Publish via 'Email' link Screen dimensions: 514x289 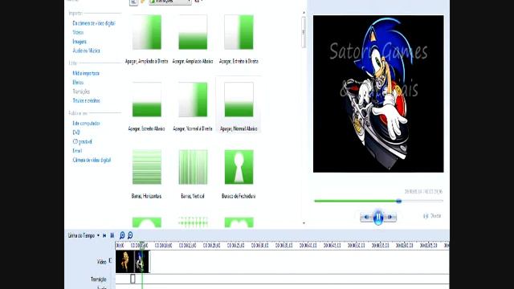pos(77,151)
